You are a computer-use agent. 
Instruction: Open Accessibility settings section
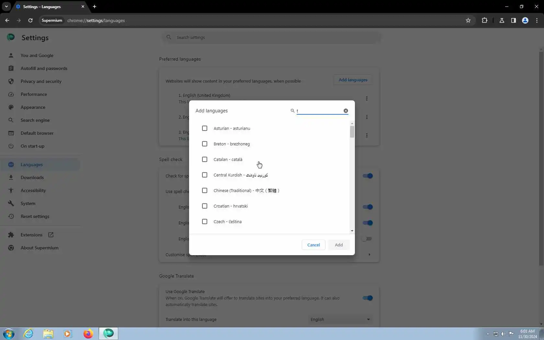(33, 190)
